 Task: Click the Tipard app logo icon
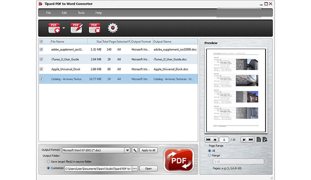[41, 4]
